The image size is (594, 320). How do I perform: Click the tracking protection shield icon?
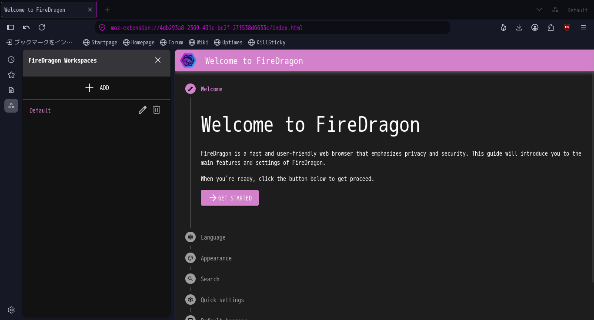(x=102, y=28)
